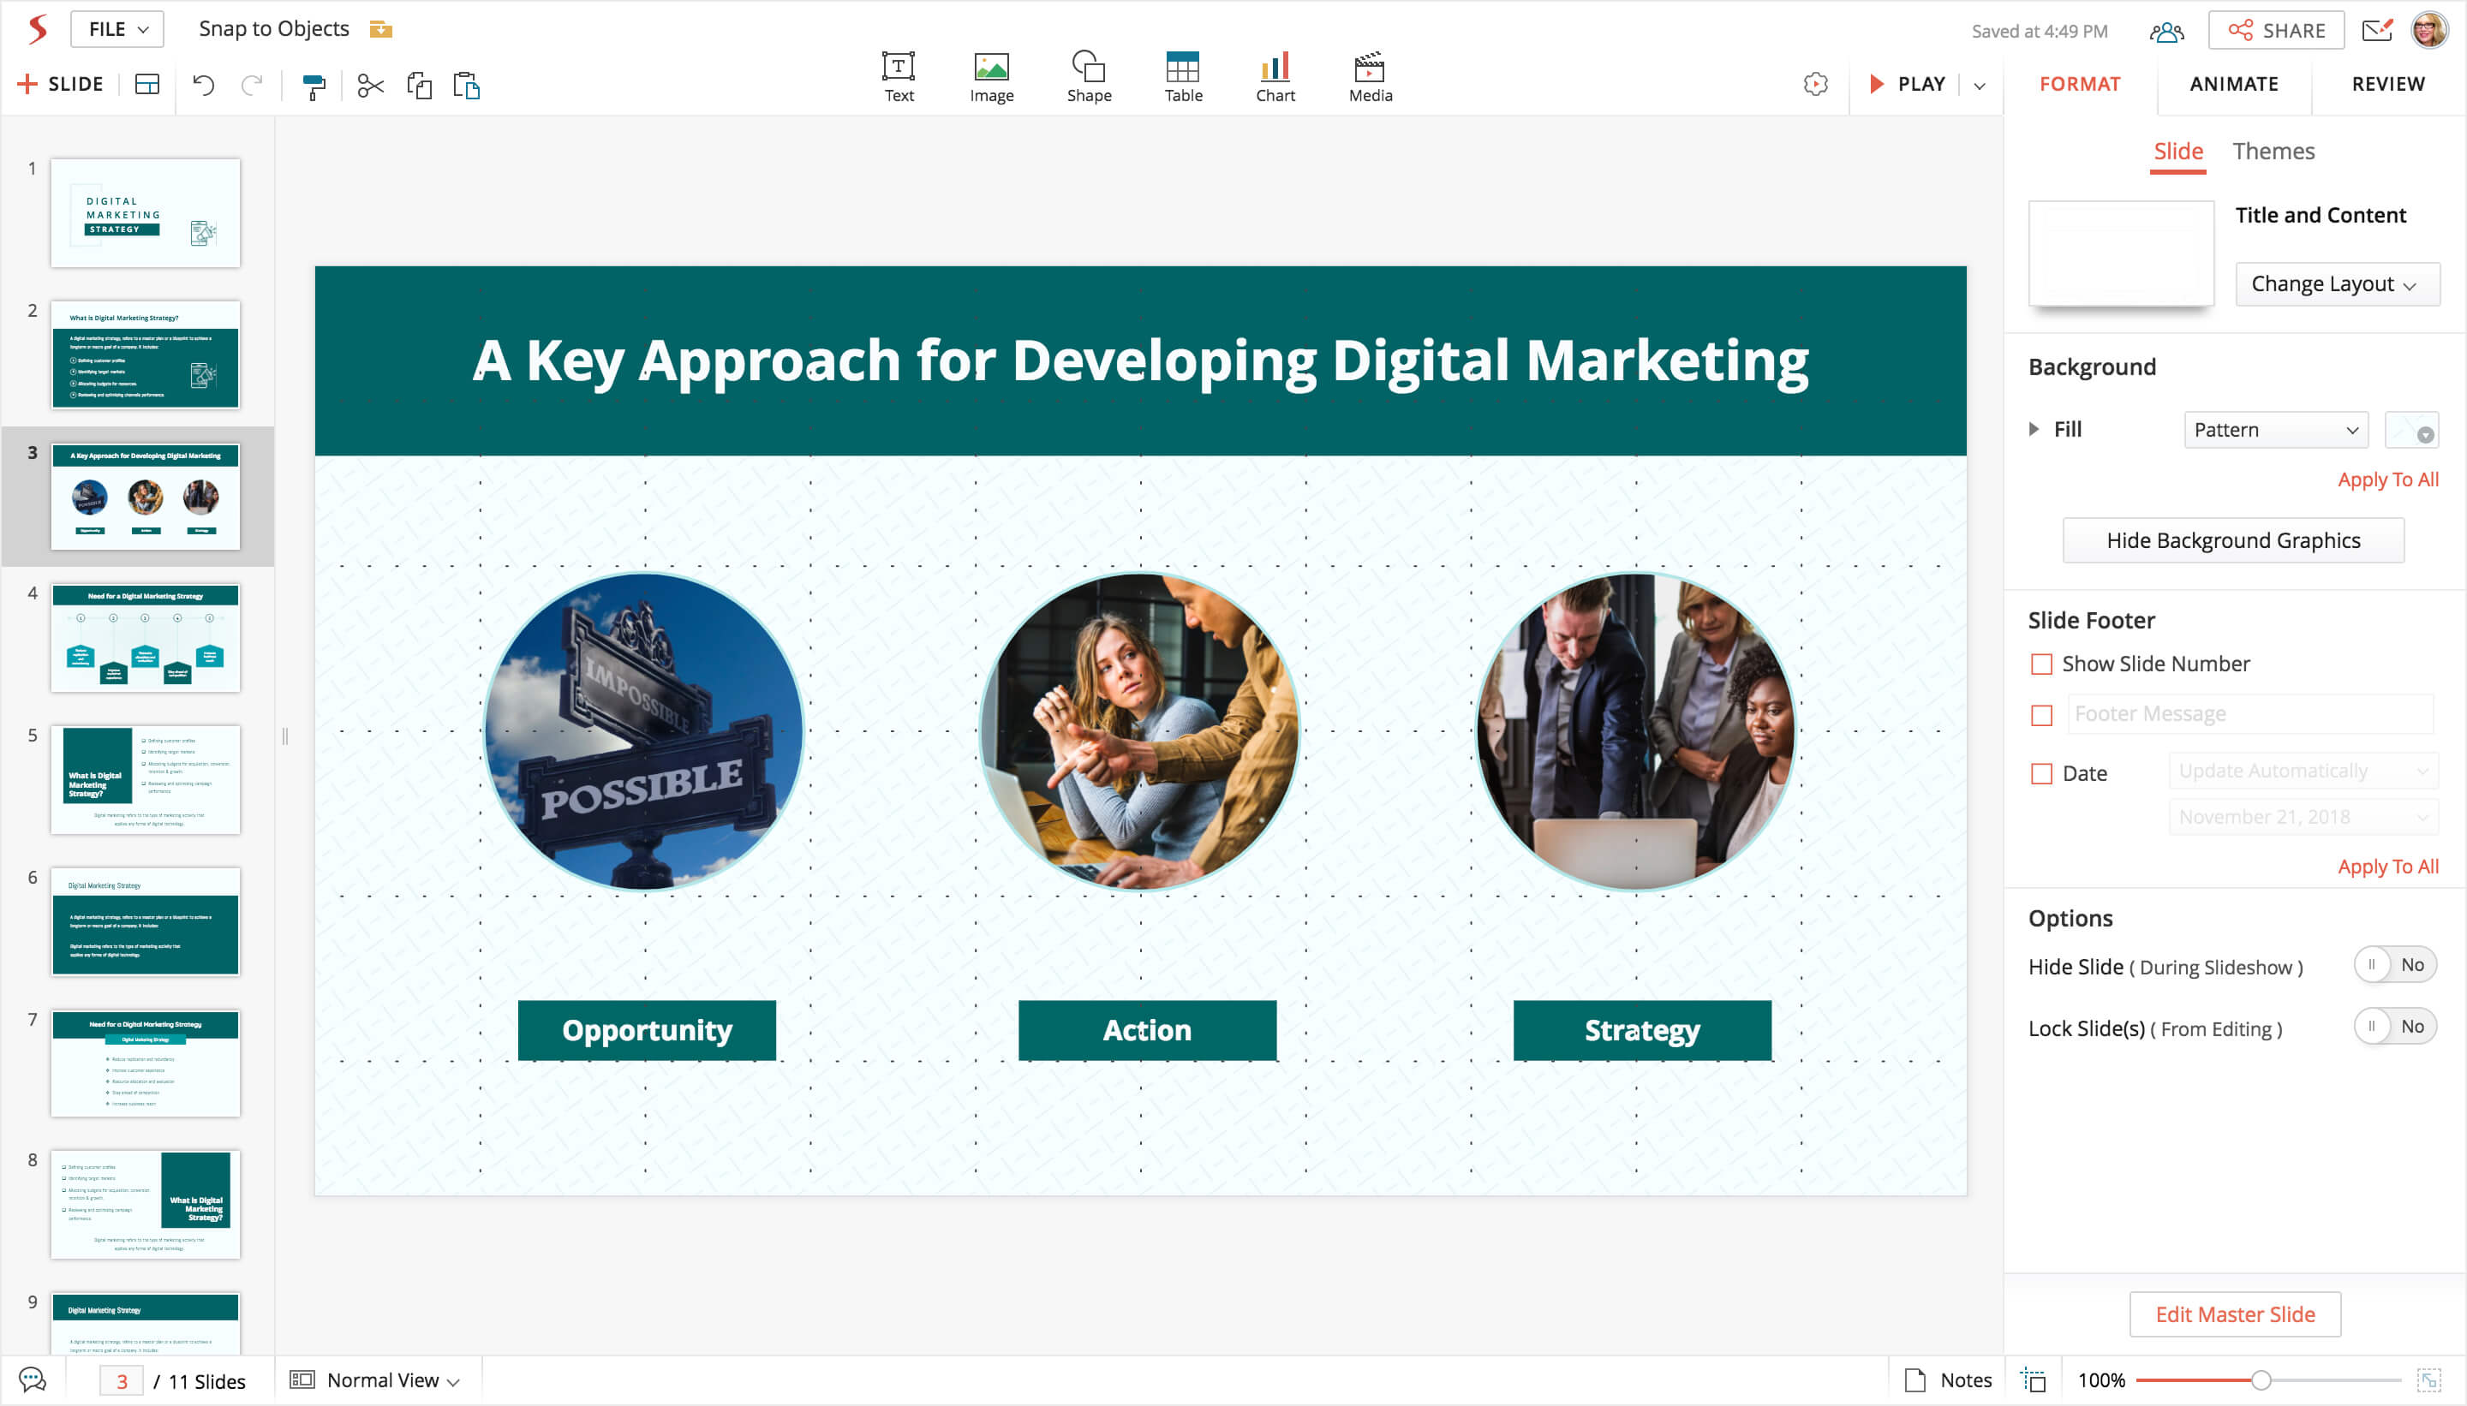
Task: Open the Change Layout dropdown
Action: [x=2337, y=284]
